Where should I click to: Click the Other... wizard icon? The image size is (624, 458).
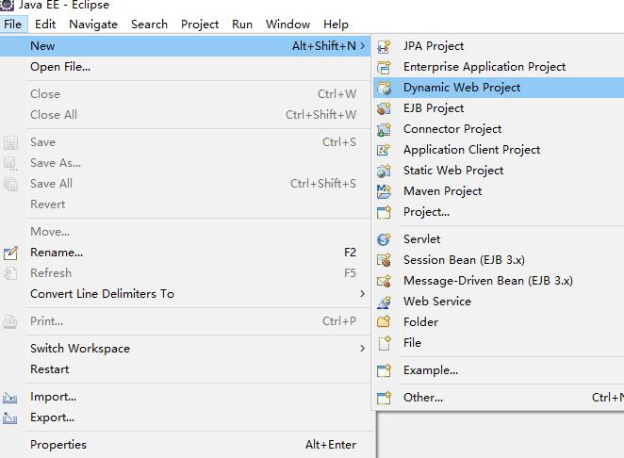(384, 398)
